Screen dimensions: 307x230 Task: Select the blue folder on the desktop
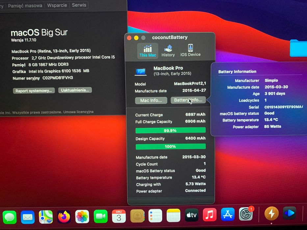[298, 48]
